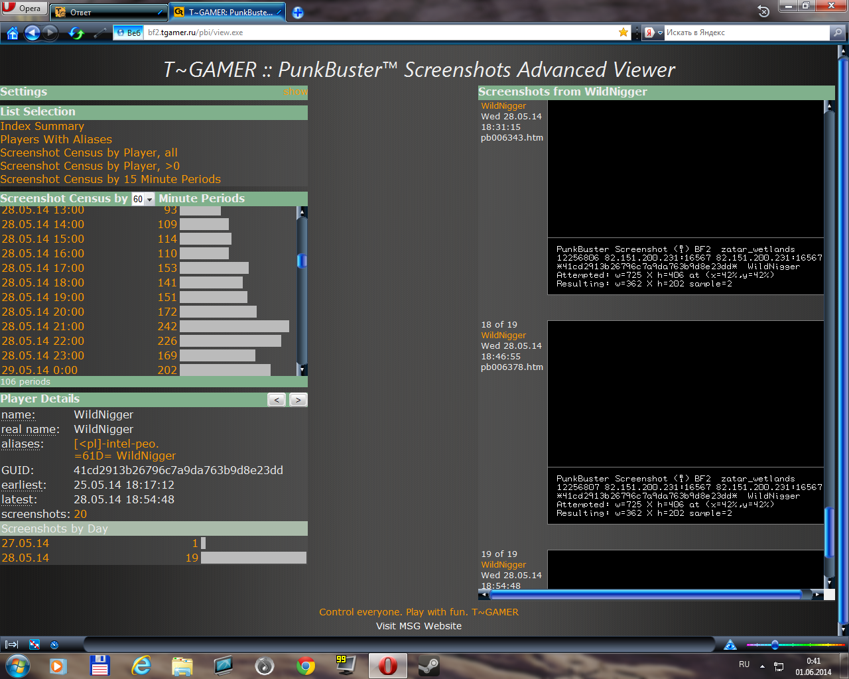Image resolution: width=849 pixels, height=679 pixels.
Task: Toggle the Settings panel via the show link
Action: 294,92
